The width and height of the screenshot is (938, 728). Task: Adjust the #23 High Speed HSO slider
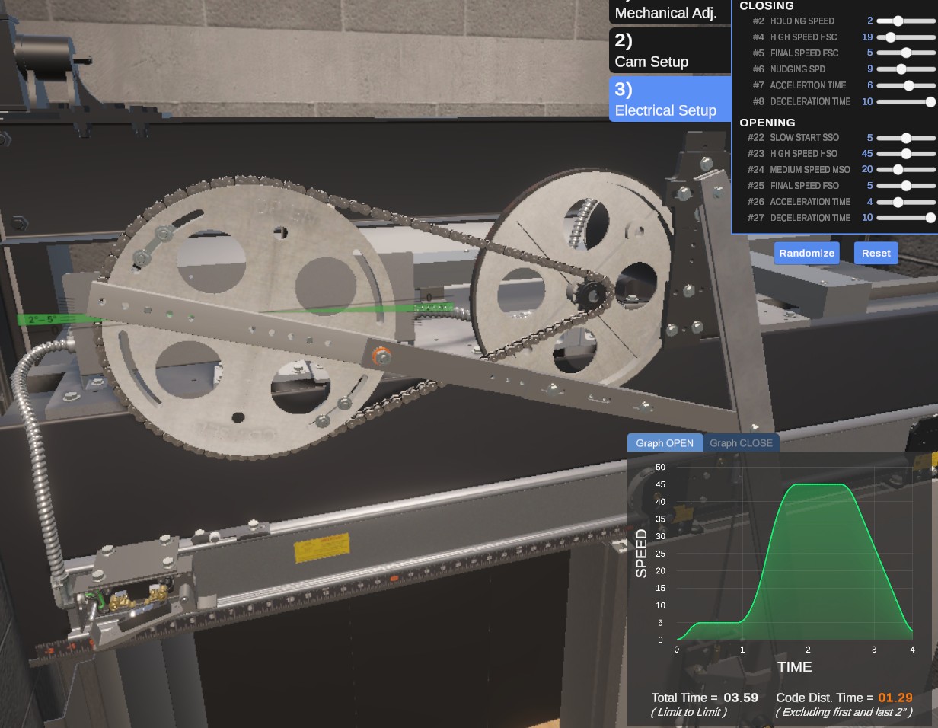point(905,154)
